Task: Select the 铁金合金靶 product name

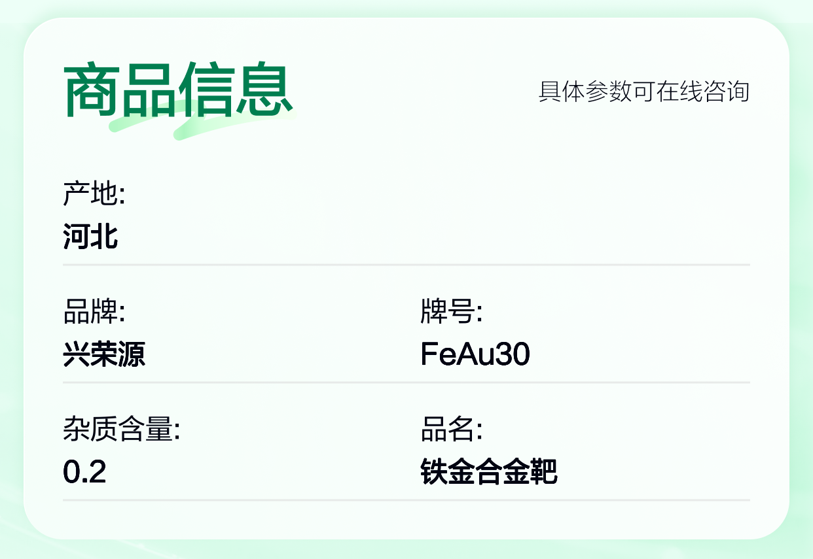Action: point(489,471)
